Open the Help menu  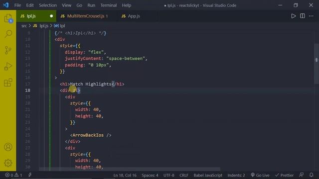pos(127,5)
